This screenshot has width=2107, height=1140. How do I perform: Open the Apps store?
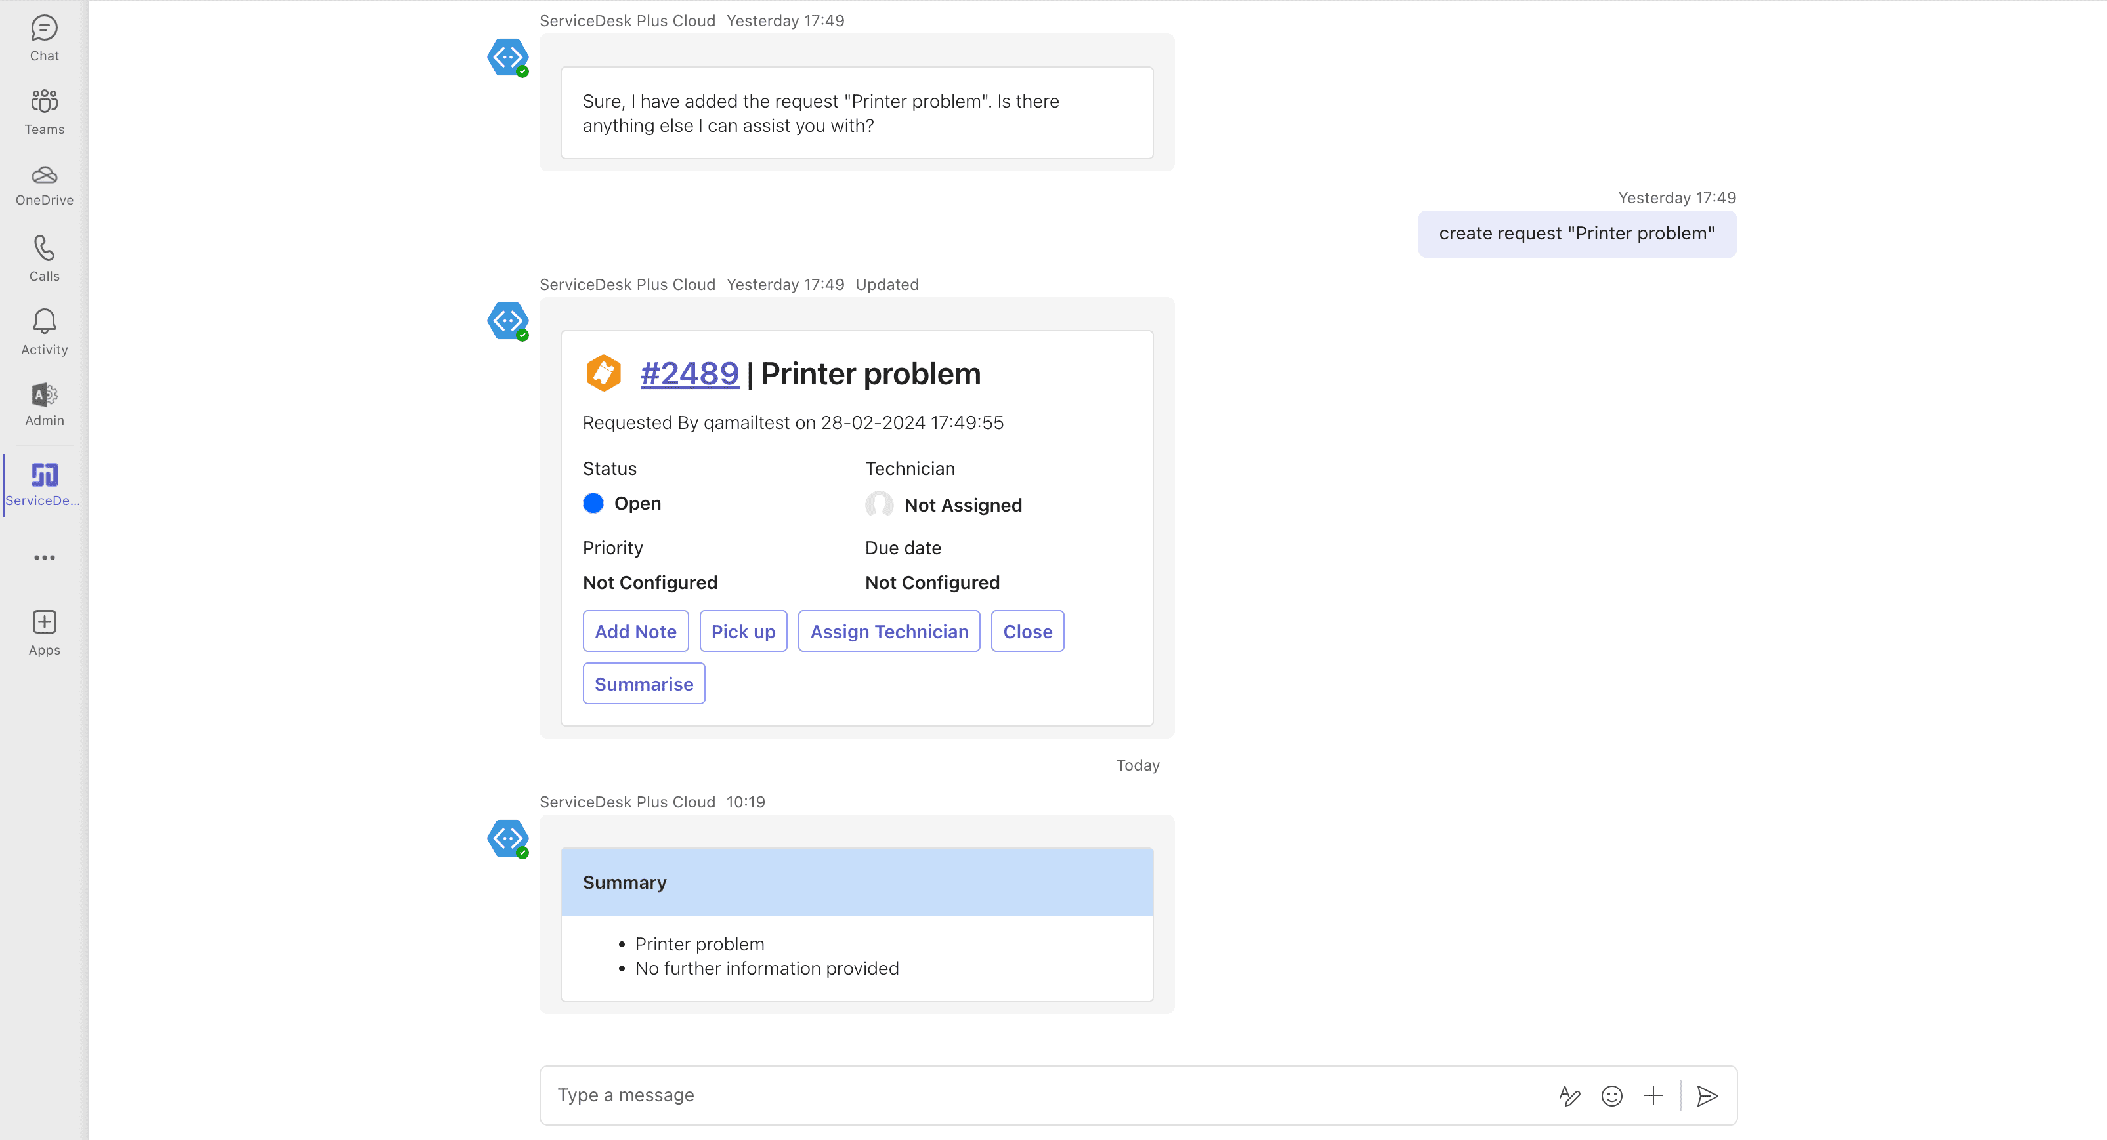44,632
